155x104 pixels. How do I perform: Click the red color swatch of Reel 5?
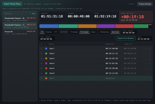[46, 68]
